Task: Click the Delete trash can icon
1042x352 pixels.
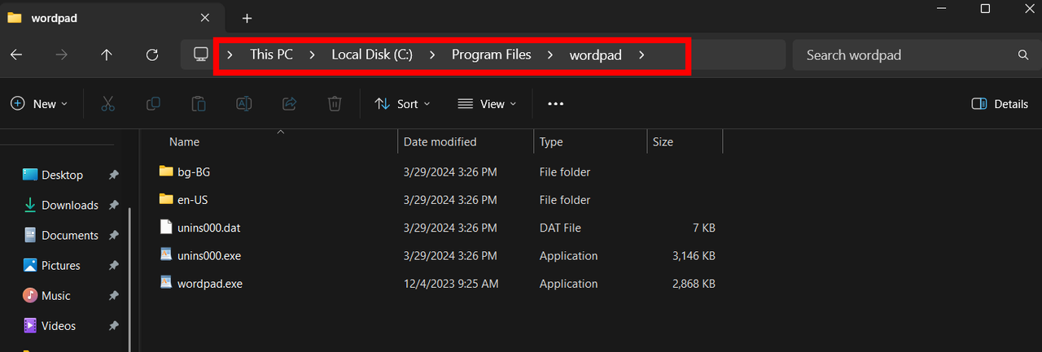Action: tap(334, 104)
